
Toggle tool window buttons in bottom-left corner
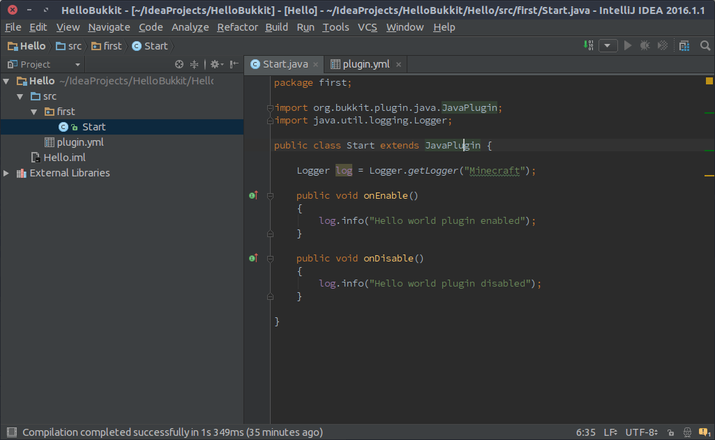tap(10, 432)
